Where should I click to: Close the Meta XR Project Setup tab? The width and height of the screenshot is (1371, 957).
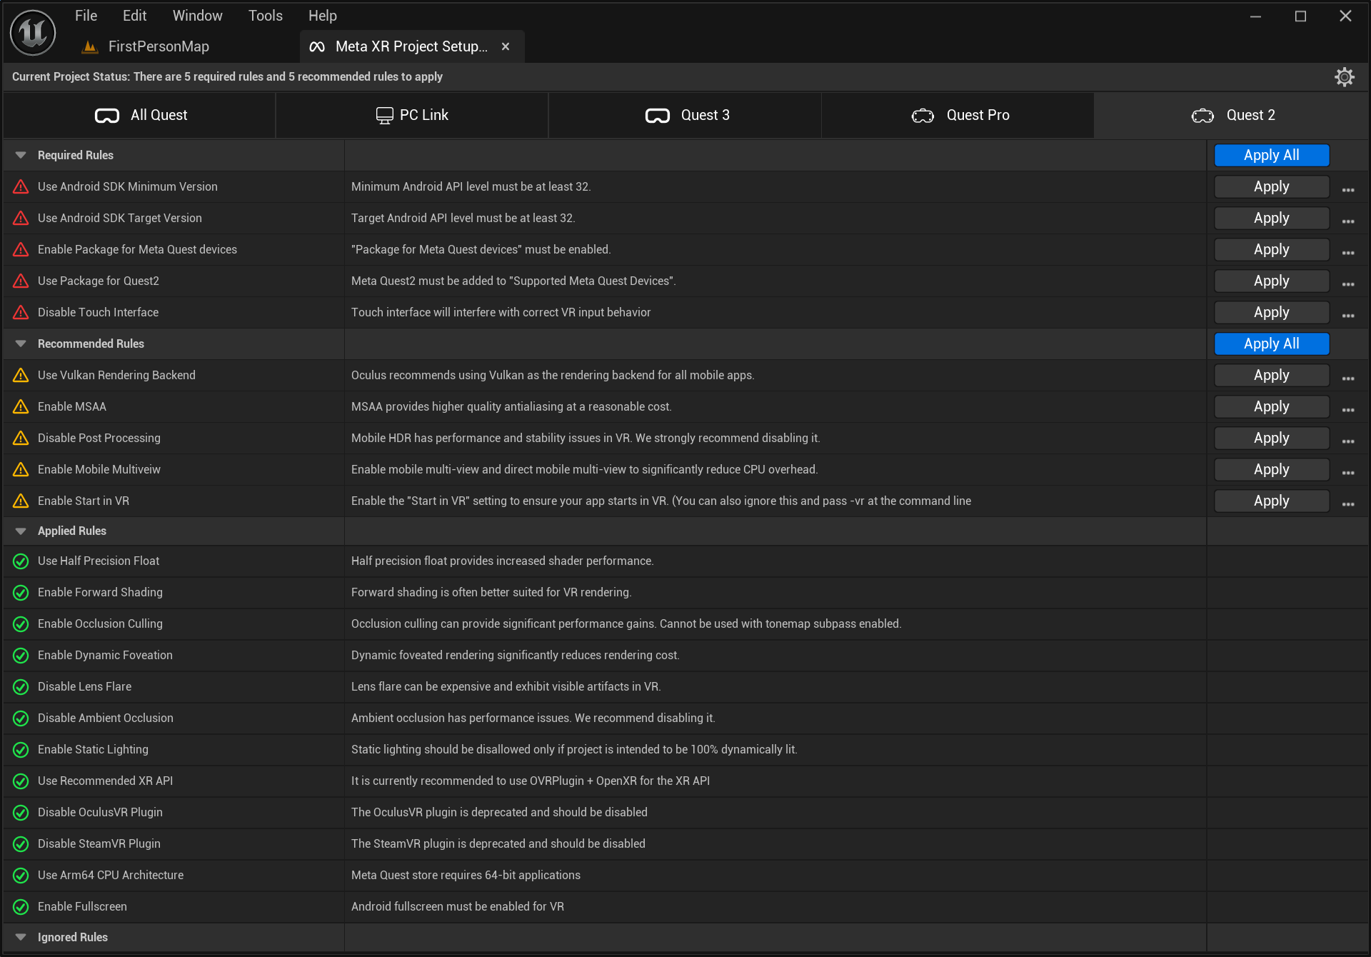tap(506, 46)
